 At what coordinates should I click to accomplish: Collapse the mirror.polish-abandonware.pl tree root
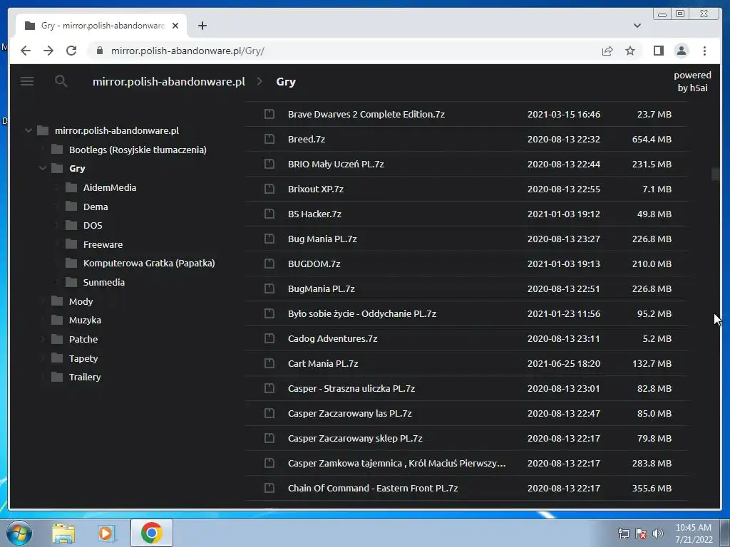click(29, 130)
